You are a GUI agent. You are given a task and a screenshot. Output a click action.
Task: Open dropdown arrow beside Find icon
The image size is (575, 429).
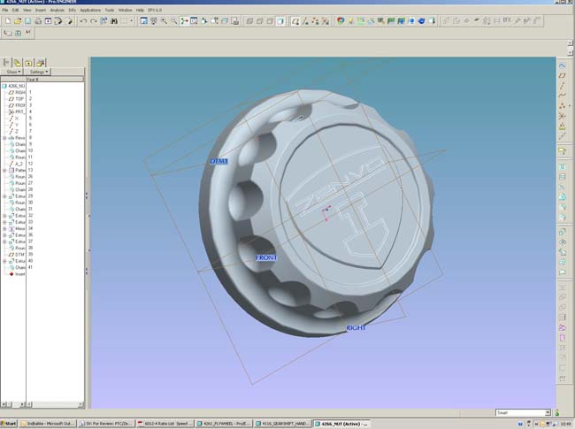pos(131,21)
